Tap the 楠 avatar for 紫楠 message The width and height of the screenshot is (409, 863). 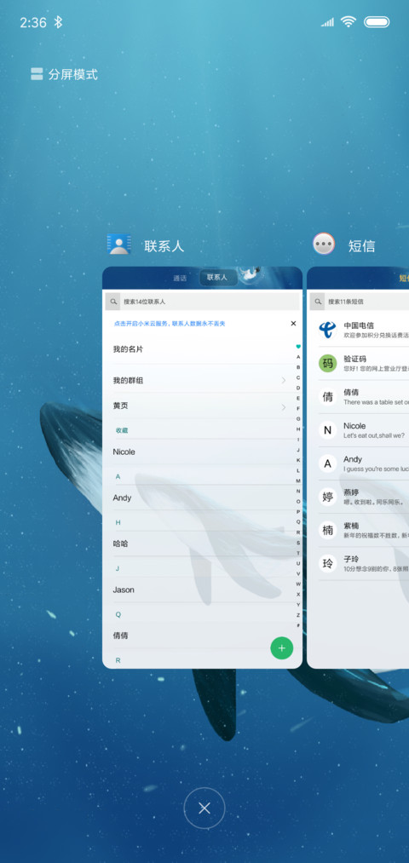(327, 531)
